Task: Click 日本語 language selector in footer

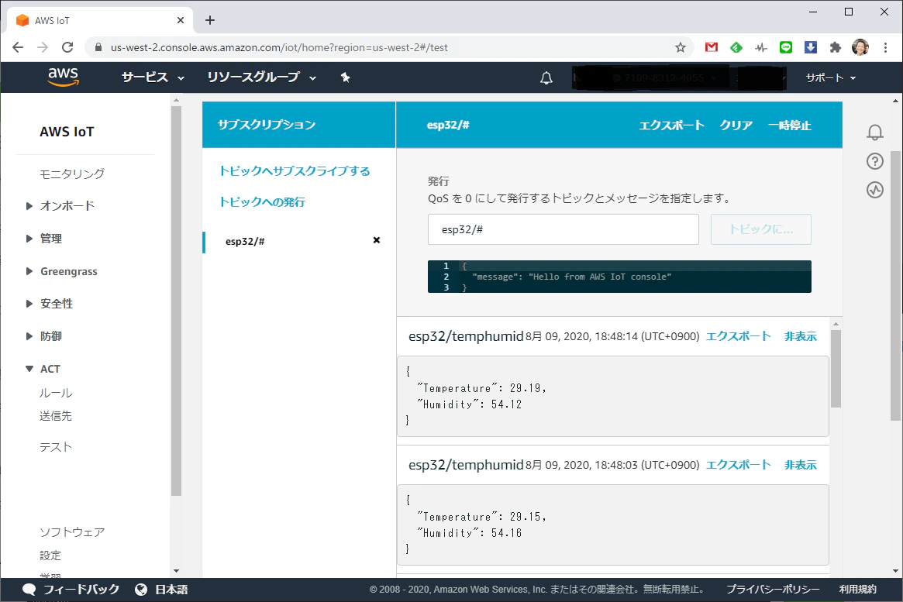Action: 171,590
